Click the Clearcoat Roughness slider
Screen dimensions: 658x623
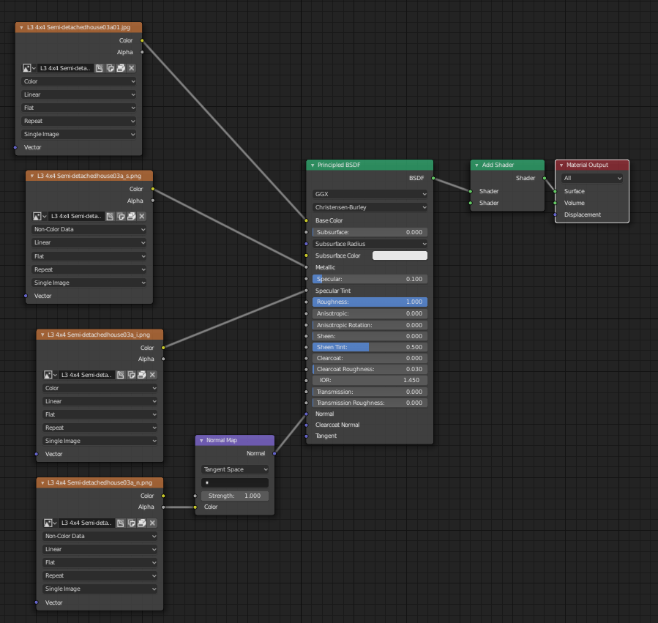tap(370, 370)
